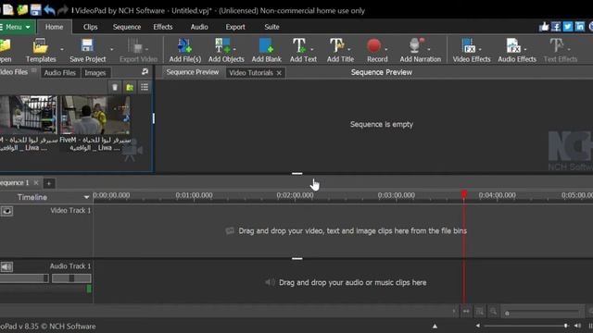Click the undo arrow in title bar
Viewport: 593px width, 333px height.
(49, 10)
